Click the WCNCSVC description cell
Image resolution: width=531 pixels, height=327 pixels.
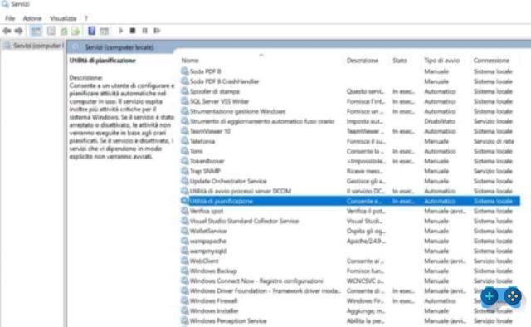coord(365,281)
